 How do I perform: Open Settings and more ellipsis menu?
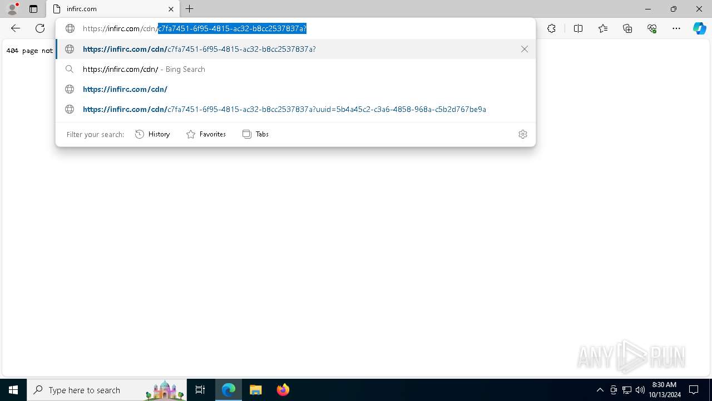click(x=676, y=28)
